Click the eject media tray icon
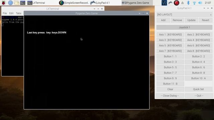This screenshot has height=120, width=214. point(183,3)
